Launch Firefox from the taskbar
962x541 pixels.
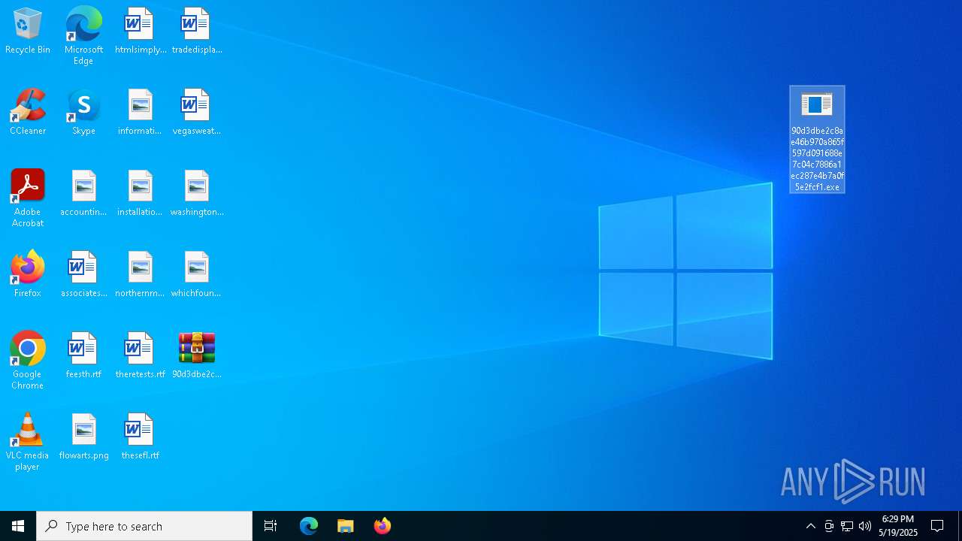tap(383, 526)
